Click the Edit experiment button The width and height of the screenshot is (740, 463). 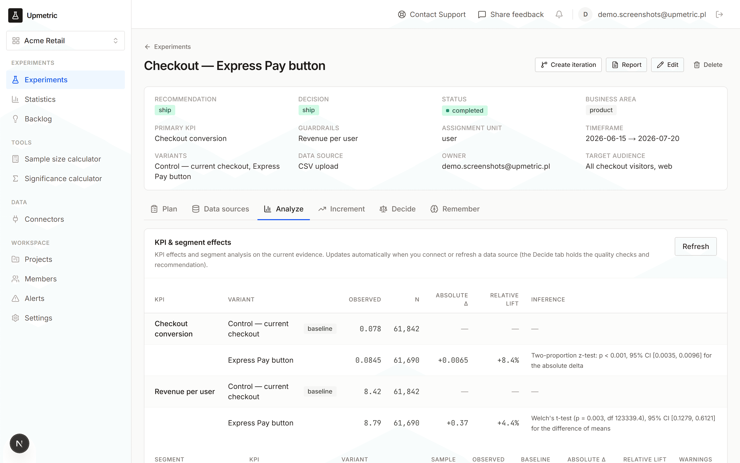pos(667,65)
